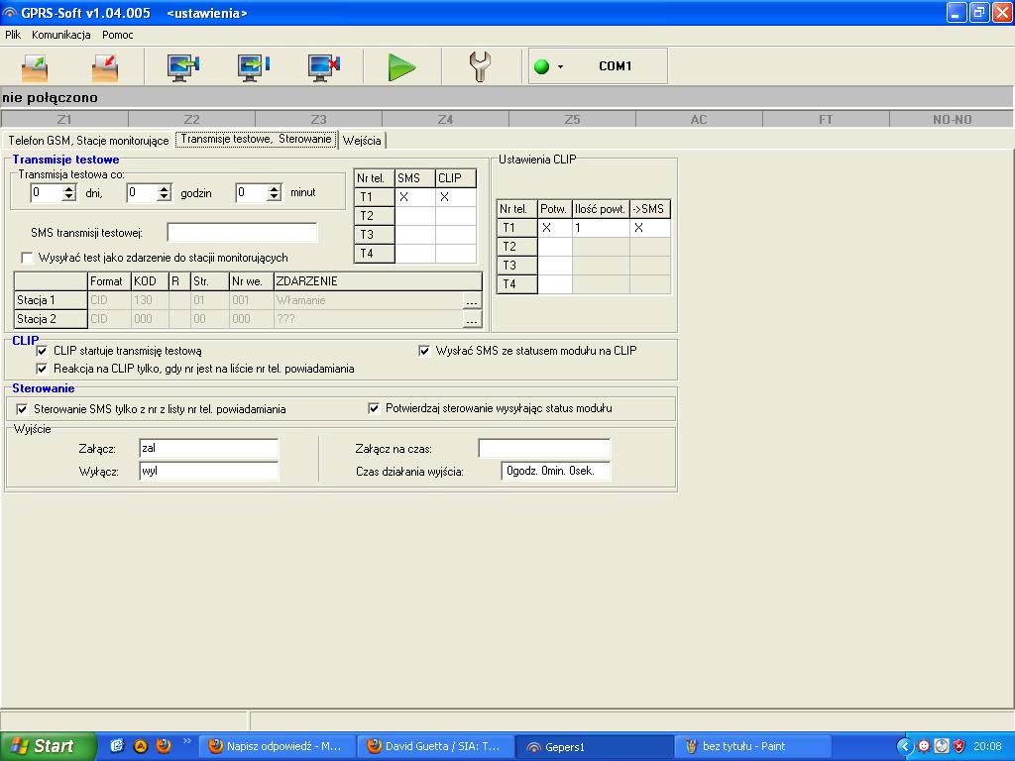Cancel transfer monitor icon with red X

click(324, 67)
